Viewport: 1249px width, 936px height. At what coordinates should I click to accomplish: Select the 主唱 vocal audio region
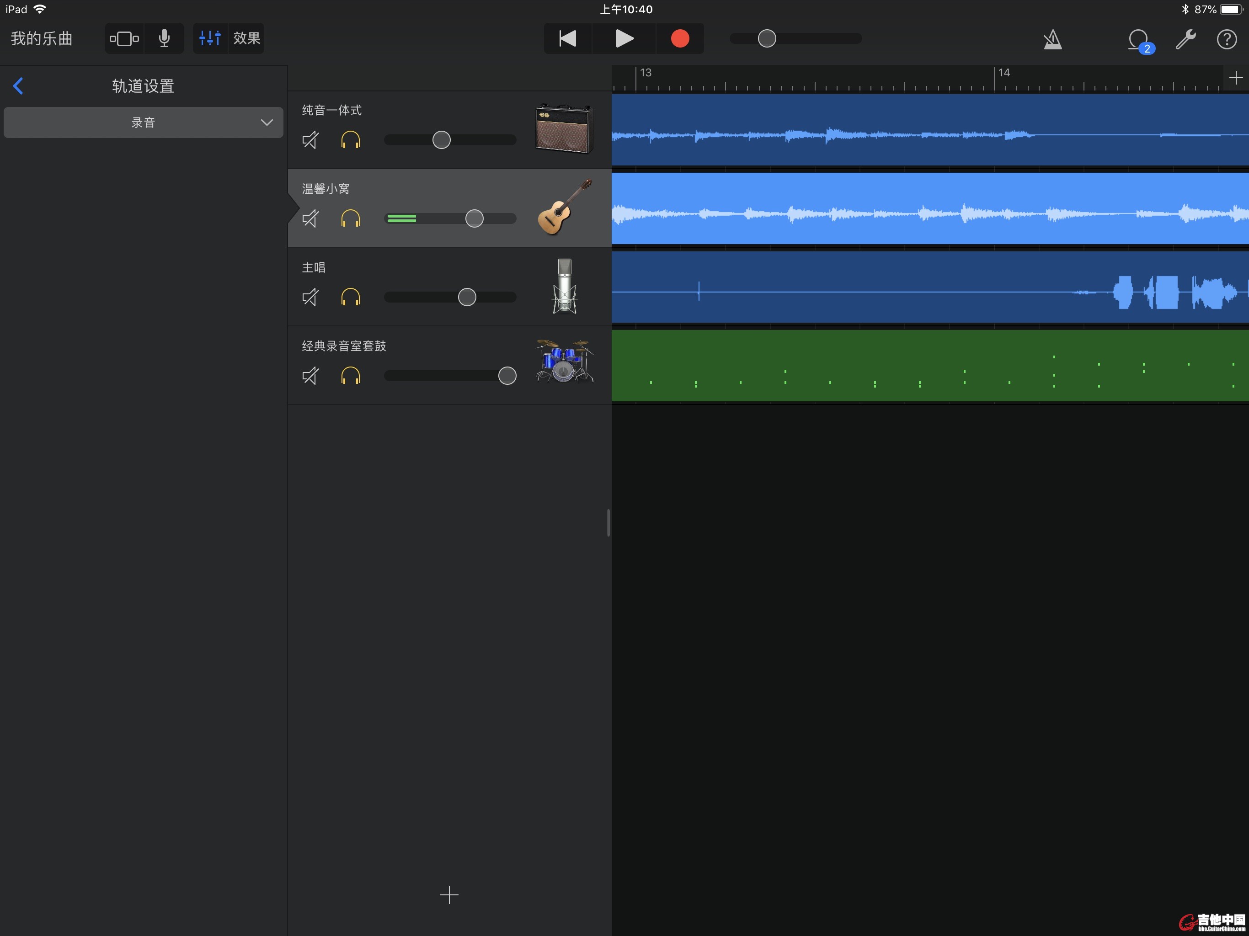(930, 287)
